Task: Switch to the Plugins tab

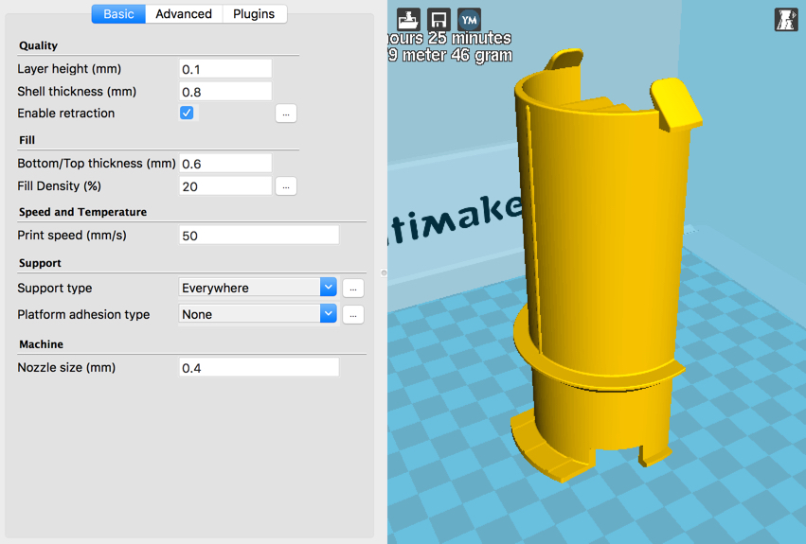Action: tap(255, 14)
